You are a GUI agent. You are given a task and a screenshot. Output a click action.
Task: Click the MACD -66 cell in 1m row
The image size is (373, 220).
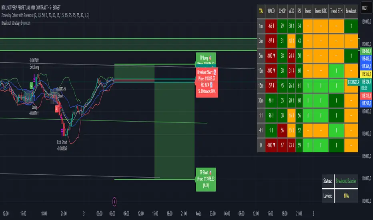point(271,26)
